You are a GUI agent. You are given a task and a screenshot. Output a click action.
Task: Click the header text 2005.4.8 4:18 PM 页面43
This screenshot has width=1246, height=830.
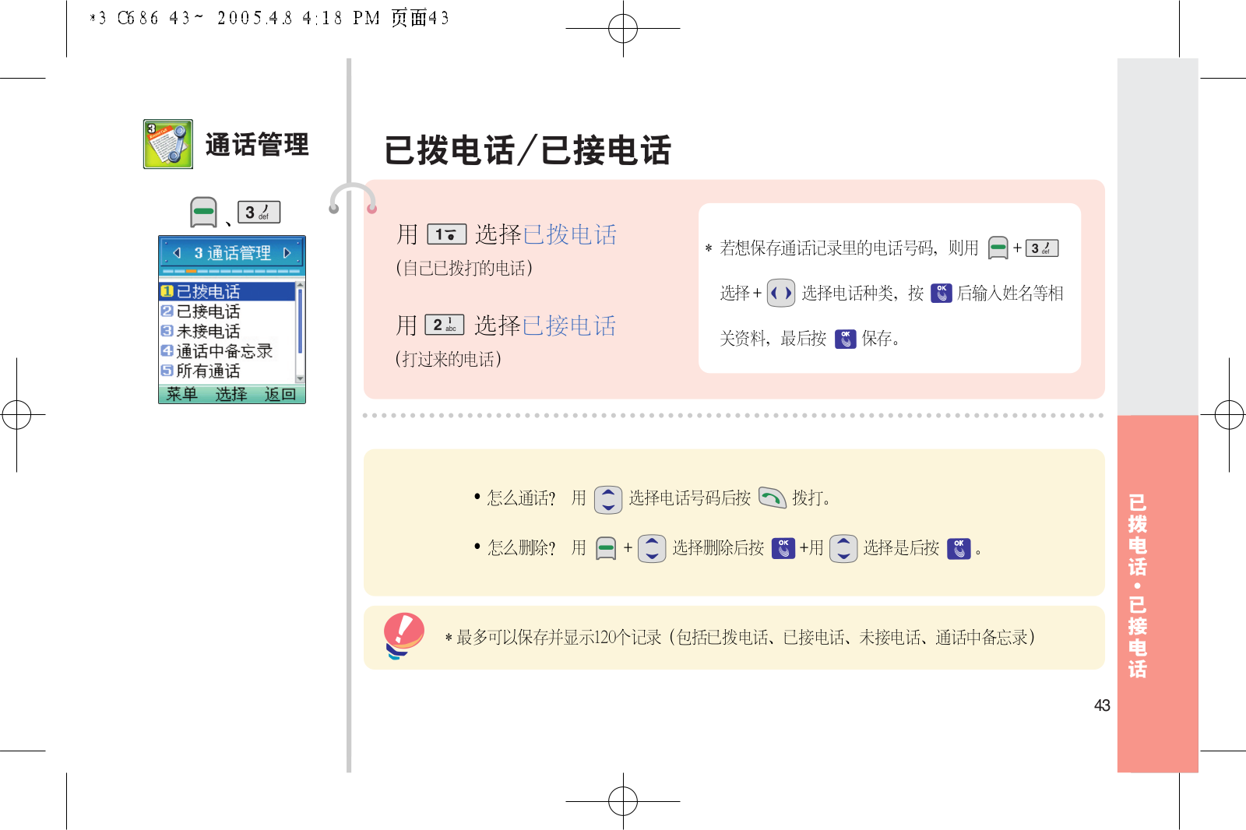click(333, 18)
